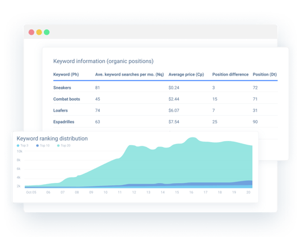Click the 09 date axis label
Screen dimensions: 301x237
[x=91, y=192]
